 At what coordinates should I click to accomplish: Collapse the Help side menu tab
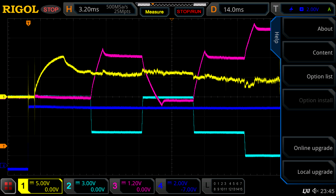[x=276, y=38]
